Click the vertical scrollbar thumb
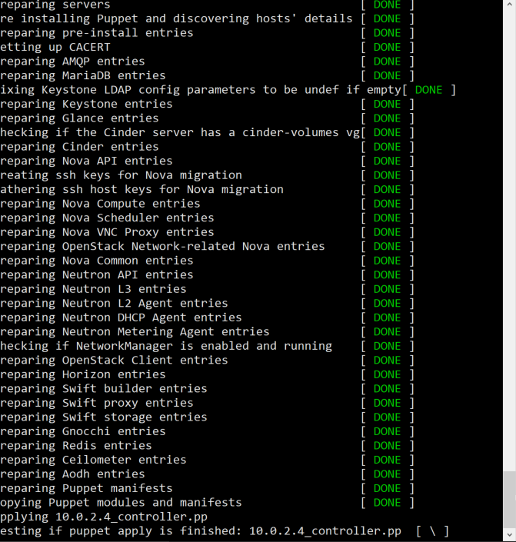The image size is (516, 542). click(509, 498)
